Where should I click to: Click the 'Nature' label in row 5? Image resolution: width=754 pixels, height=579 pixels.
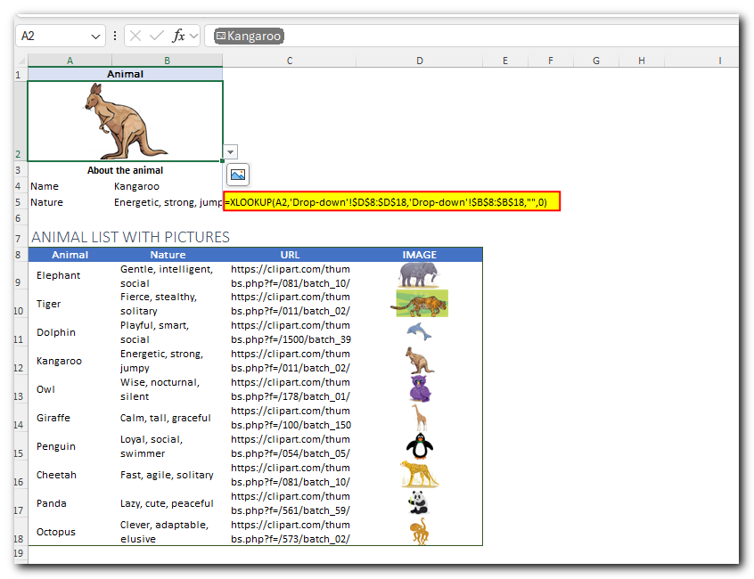click(46, 202)
